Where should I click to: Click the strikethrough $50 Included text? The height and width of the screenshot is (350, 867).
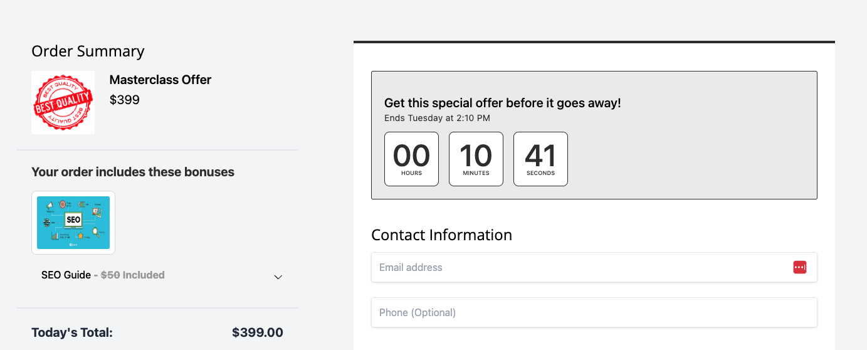point(133,275)
